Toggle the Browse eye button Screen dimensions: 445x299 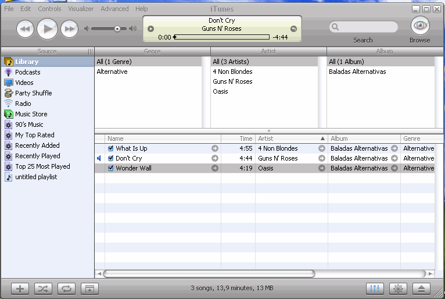(x=420, y=26)
